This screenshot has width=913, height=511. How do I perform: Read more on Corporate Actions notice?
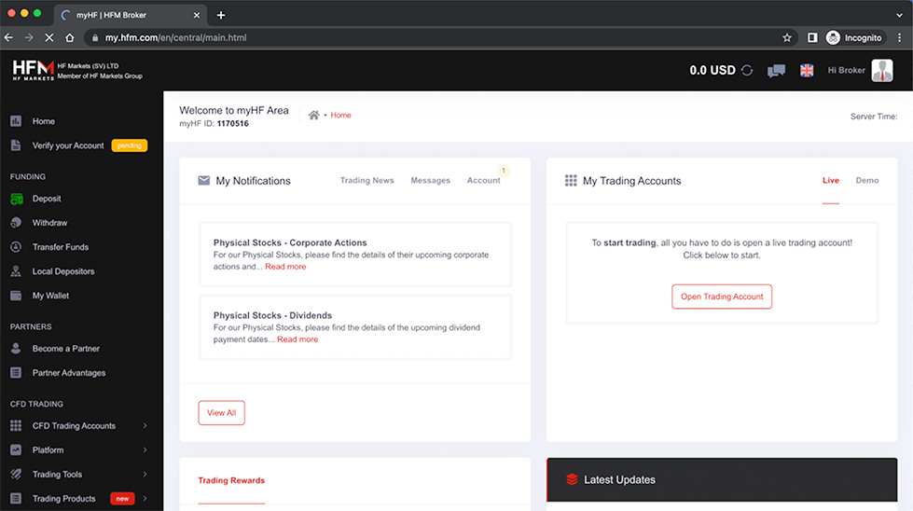285,267
